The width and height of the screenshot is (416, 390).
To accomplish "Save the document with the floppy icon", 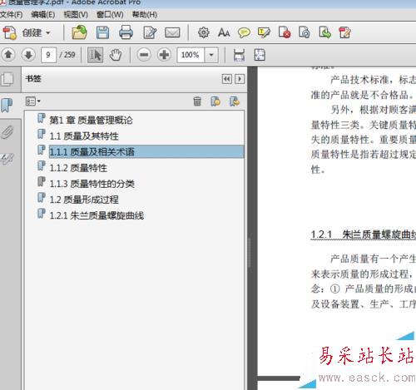I will point(102,32).
